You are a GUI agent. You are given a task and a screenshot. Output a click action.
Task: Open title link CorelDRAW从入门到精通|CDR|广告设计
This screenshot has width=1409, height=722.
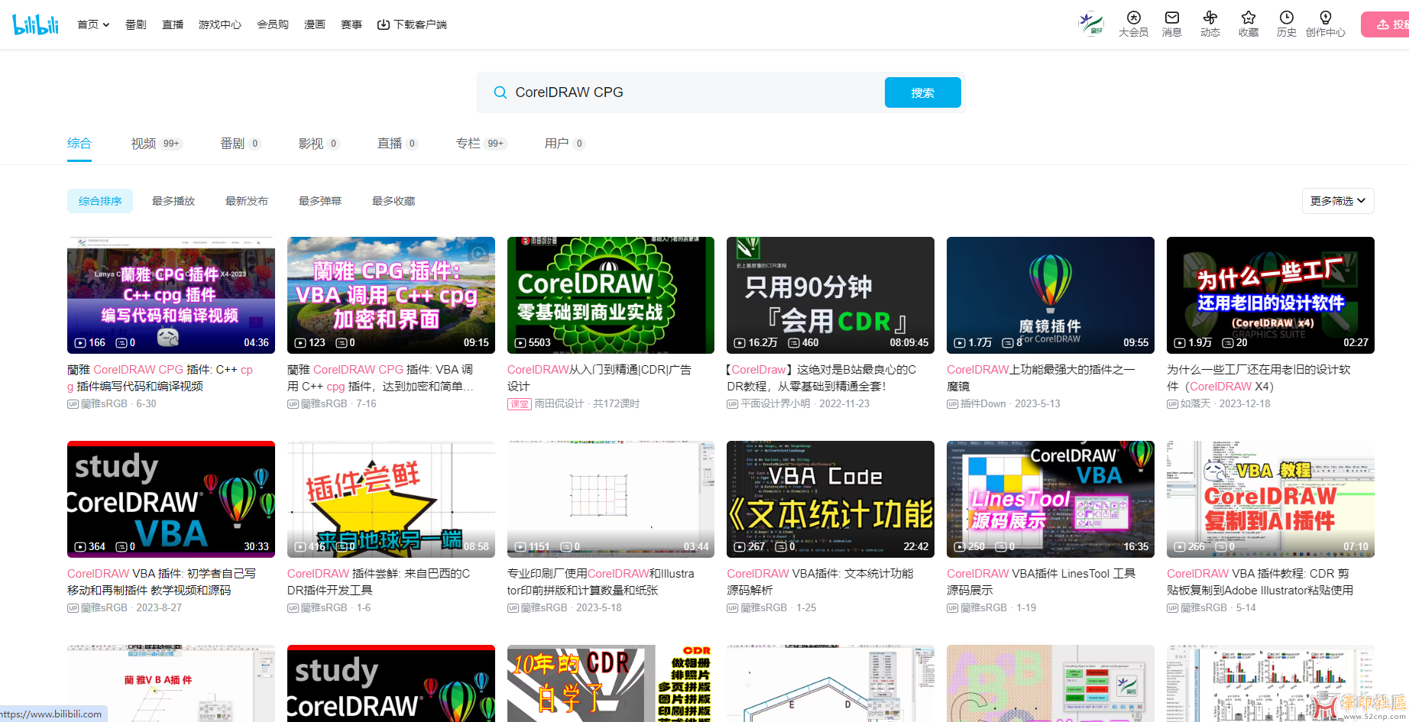click(x=600, y=377)
